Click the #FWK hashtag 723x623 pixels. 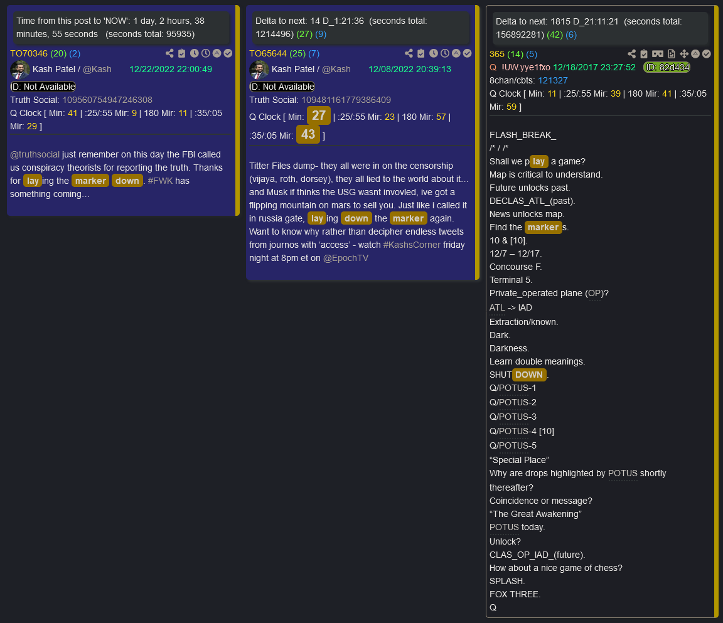[160, 181]
